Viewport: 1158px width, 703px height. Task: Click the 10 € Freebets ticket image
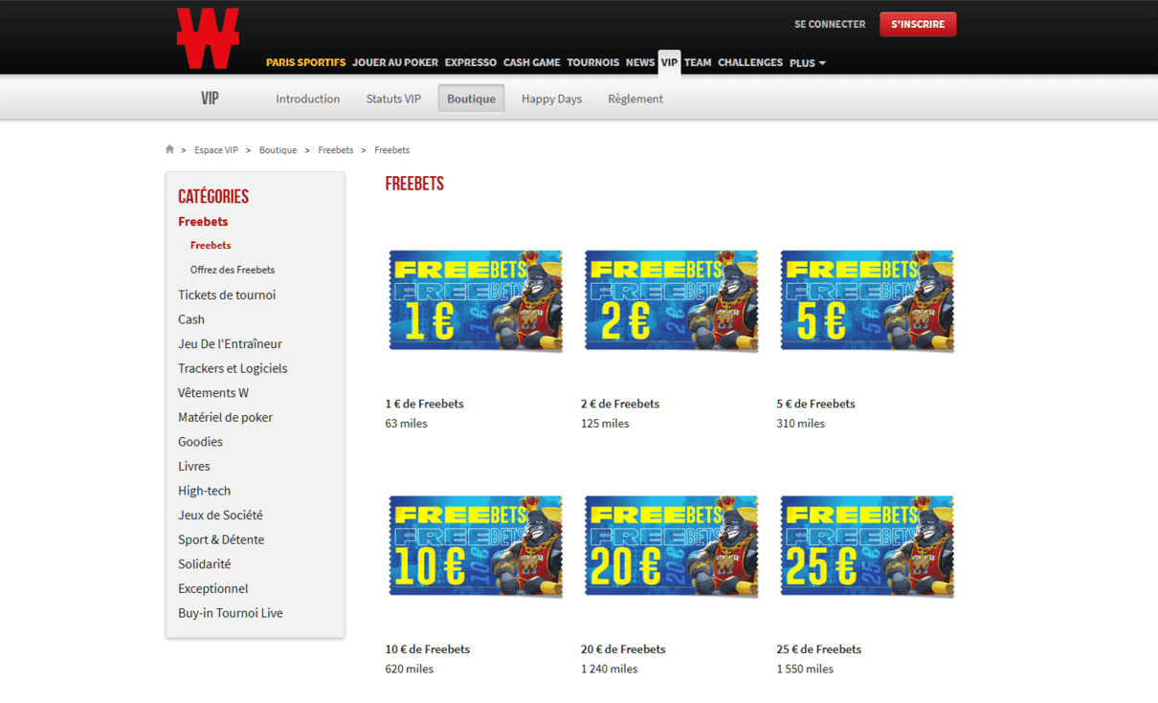tap(476, 546)
